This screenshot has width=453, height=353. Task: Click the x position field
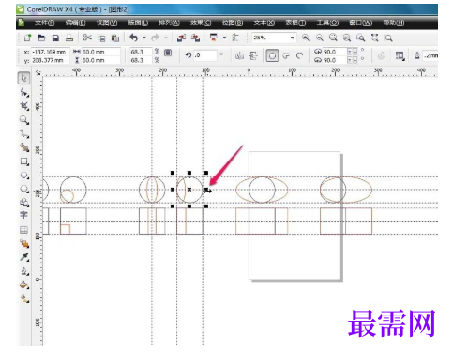point(50,52)
